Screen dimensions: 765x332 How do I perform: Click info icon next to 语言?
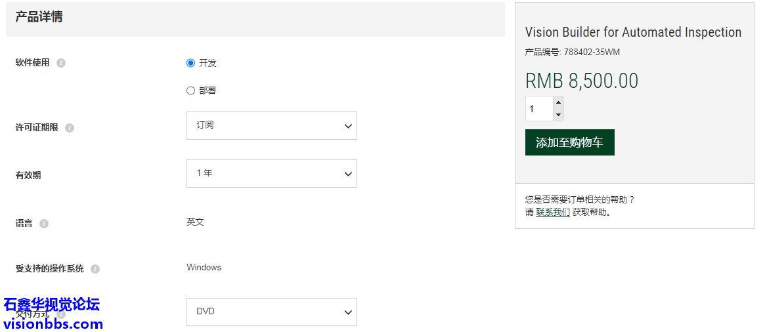pyautogui.click(x=44, y=224)
